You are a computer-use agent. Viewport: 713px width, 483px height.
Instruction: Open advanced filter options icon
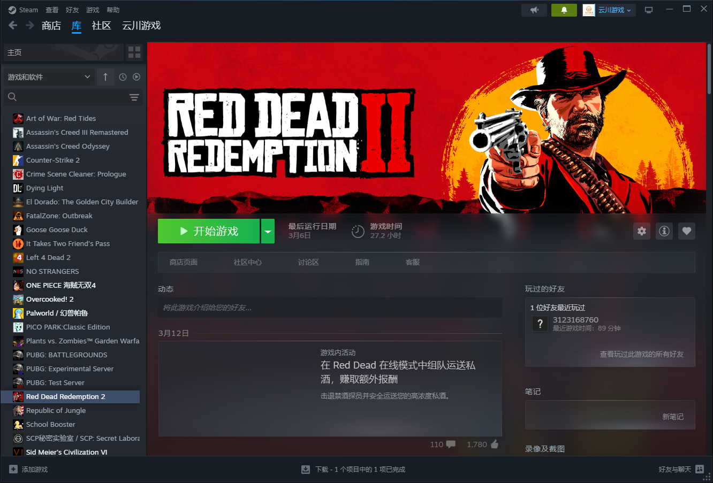tap(134, 97)
